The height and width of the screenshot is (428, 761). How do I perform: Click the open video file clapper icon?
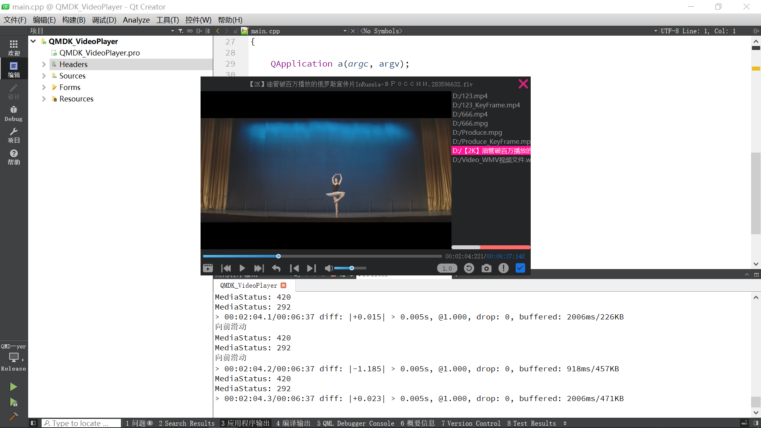[208, 268]
